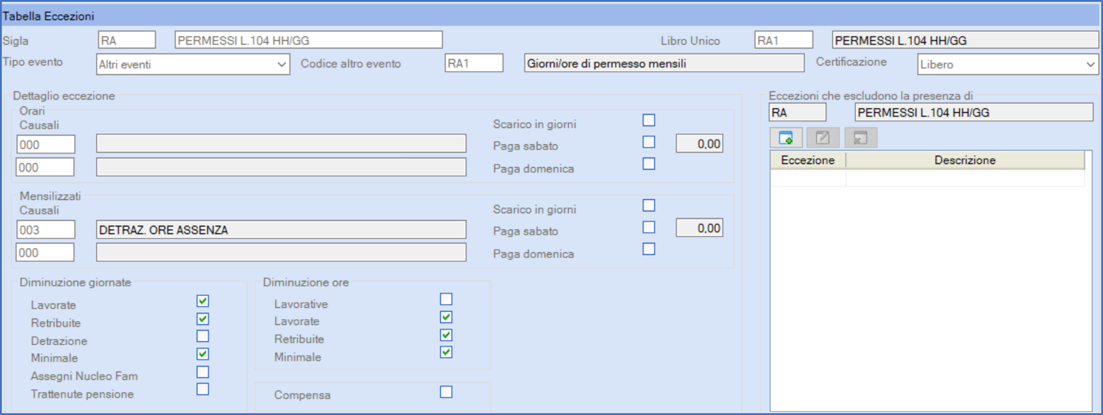This screenshot has height=415, width=1103.
Task: Click the Mensilizzati causale code 003 field
Action: 46,229
